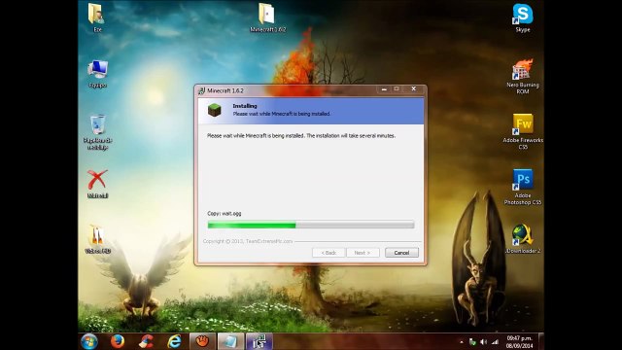This screenshot has height=350, width=622.
Task: Click the network status tray icon
Action: pos(472,341)
